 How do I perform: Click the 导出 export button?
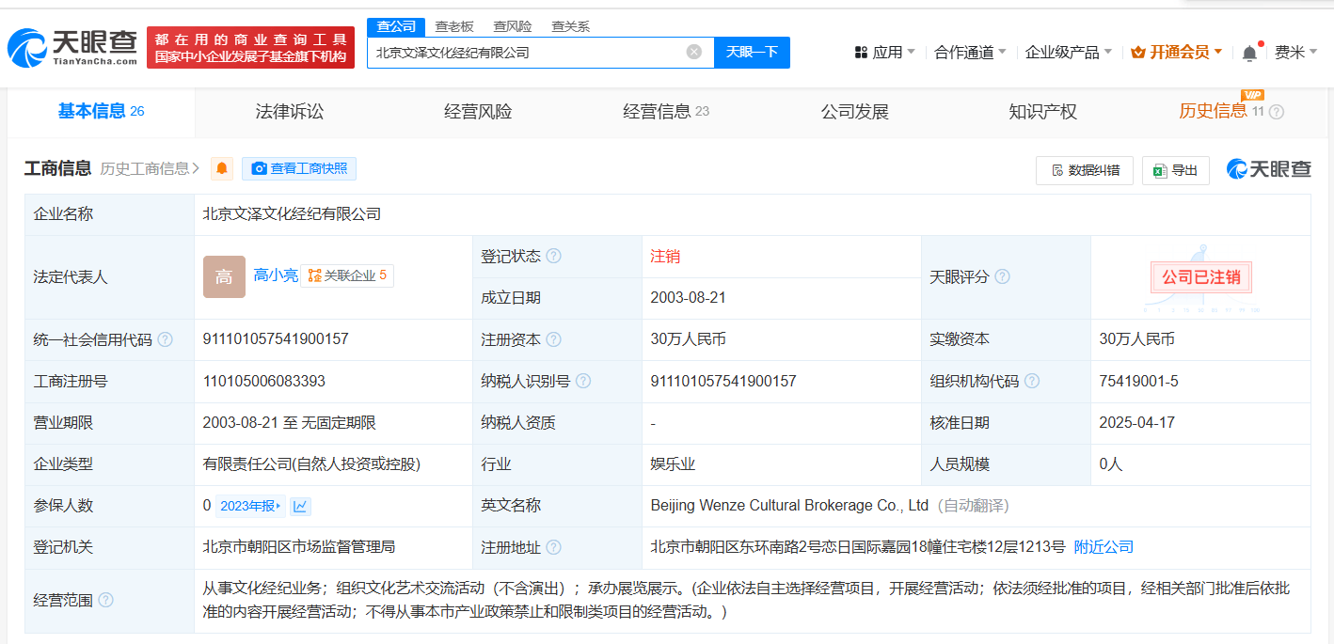click(1176, 170)
